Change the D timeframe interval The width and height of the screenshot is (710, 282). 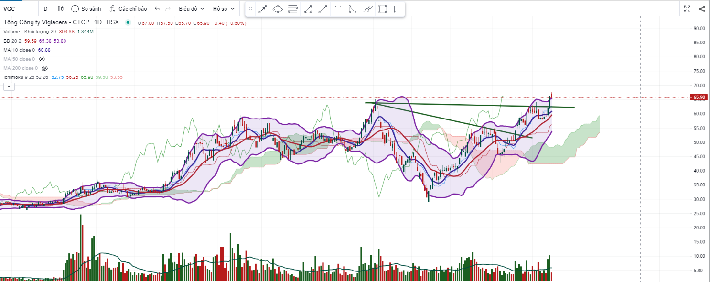(x=45, y=9)
